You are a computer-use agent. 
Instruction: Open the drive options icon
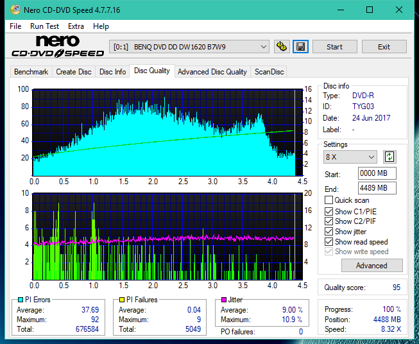(282, 47)
